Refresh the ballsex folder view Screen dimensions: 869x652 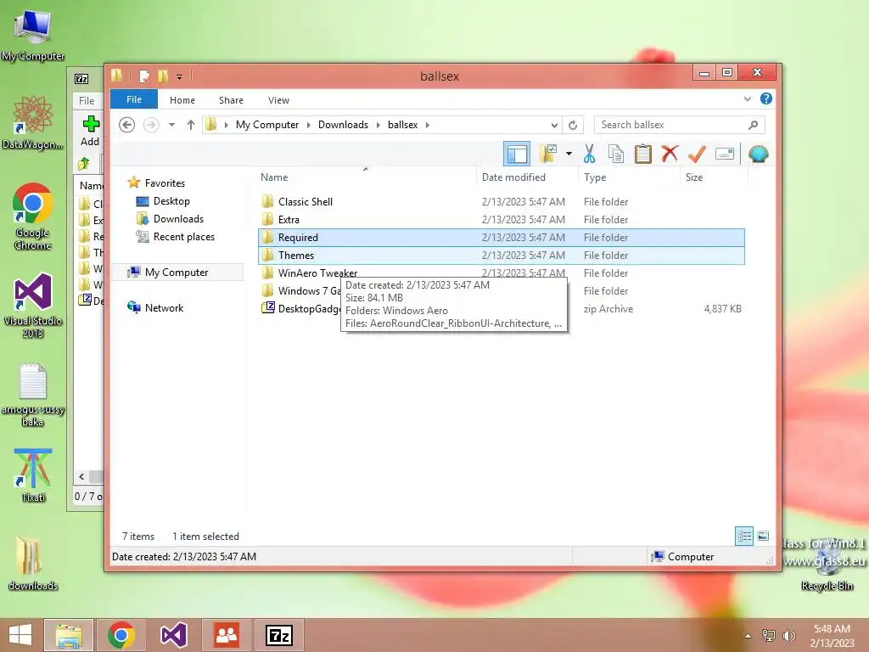point(573,126)
